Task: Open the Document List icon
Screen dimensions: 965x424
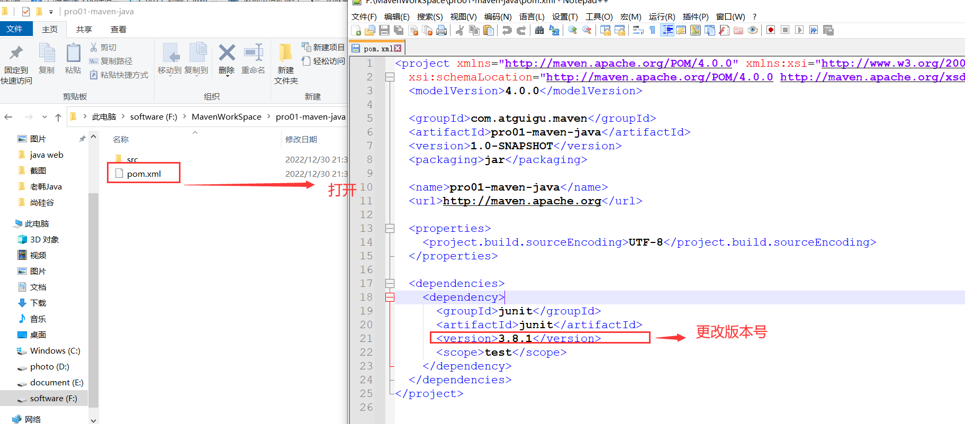Action: pyautogui.click(x=709, y=30)
